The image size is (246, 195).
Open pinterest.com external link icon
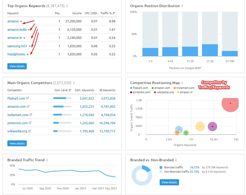(x=30, y=123)
